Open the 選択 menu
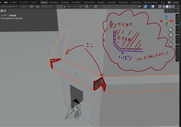The image size is (181, 127). (x=31, y=7)
